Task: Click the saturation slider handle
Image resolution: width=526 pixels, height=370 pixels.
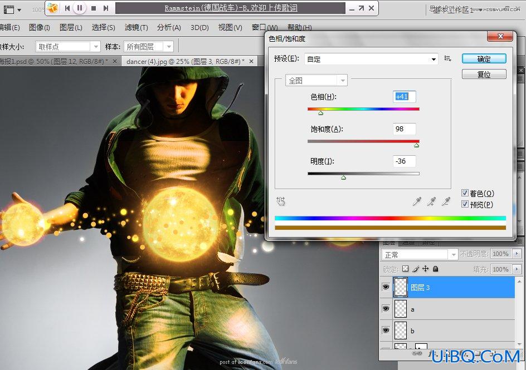Action: pyautogui.click(x=416, y=145)
